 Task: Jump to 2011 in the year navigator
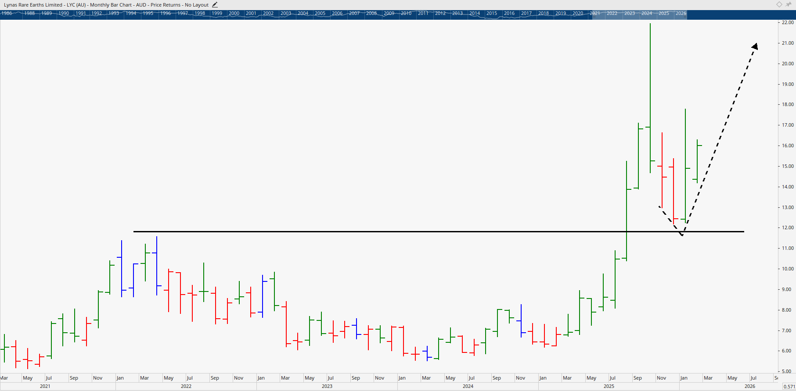[423, 13]
